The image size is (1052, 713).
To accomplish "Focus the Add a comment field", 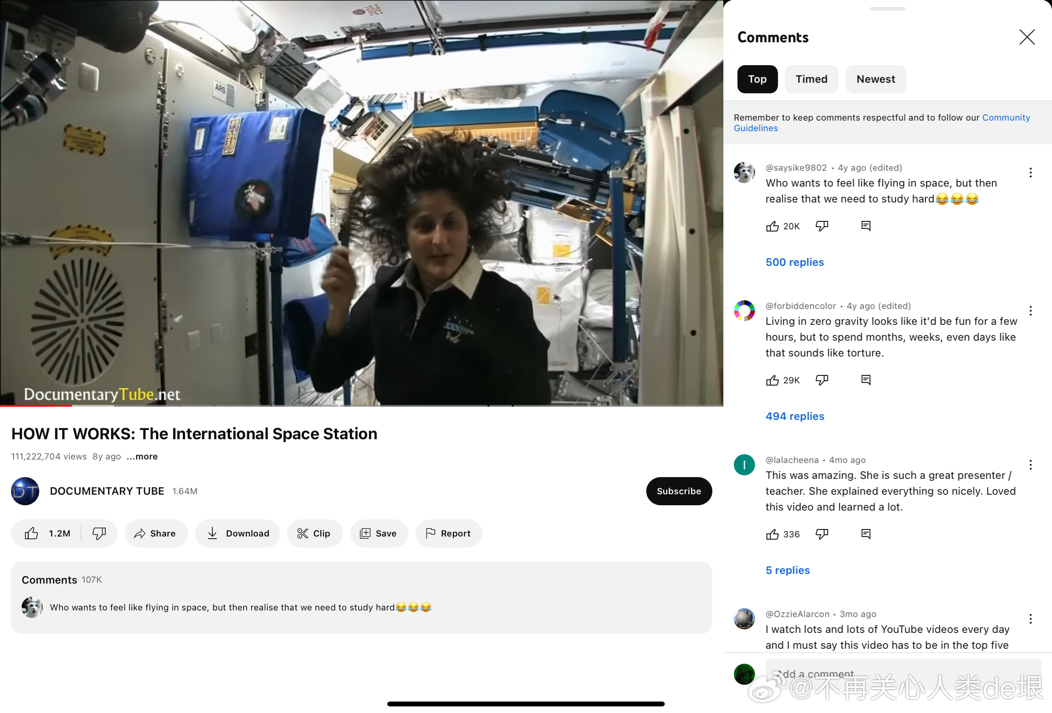I will pos(903,674).
